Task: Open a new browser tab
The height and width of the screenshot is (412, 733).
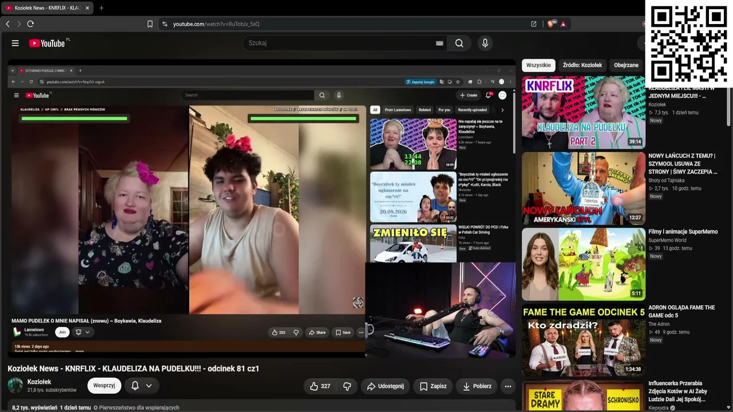Action: click(x=101, y=8)
